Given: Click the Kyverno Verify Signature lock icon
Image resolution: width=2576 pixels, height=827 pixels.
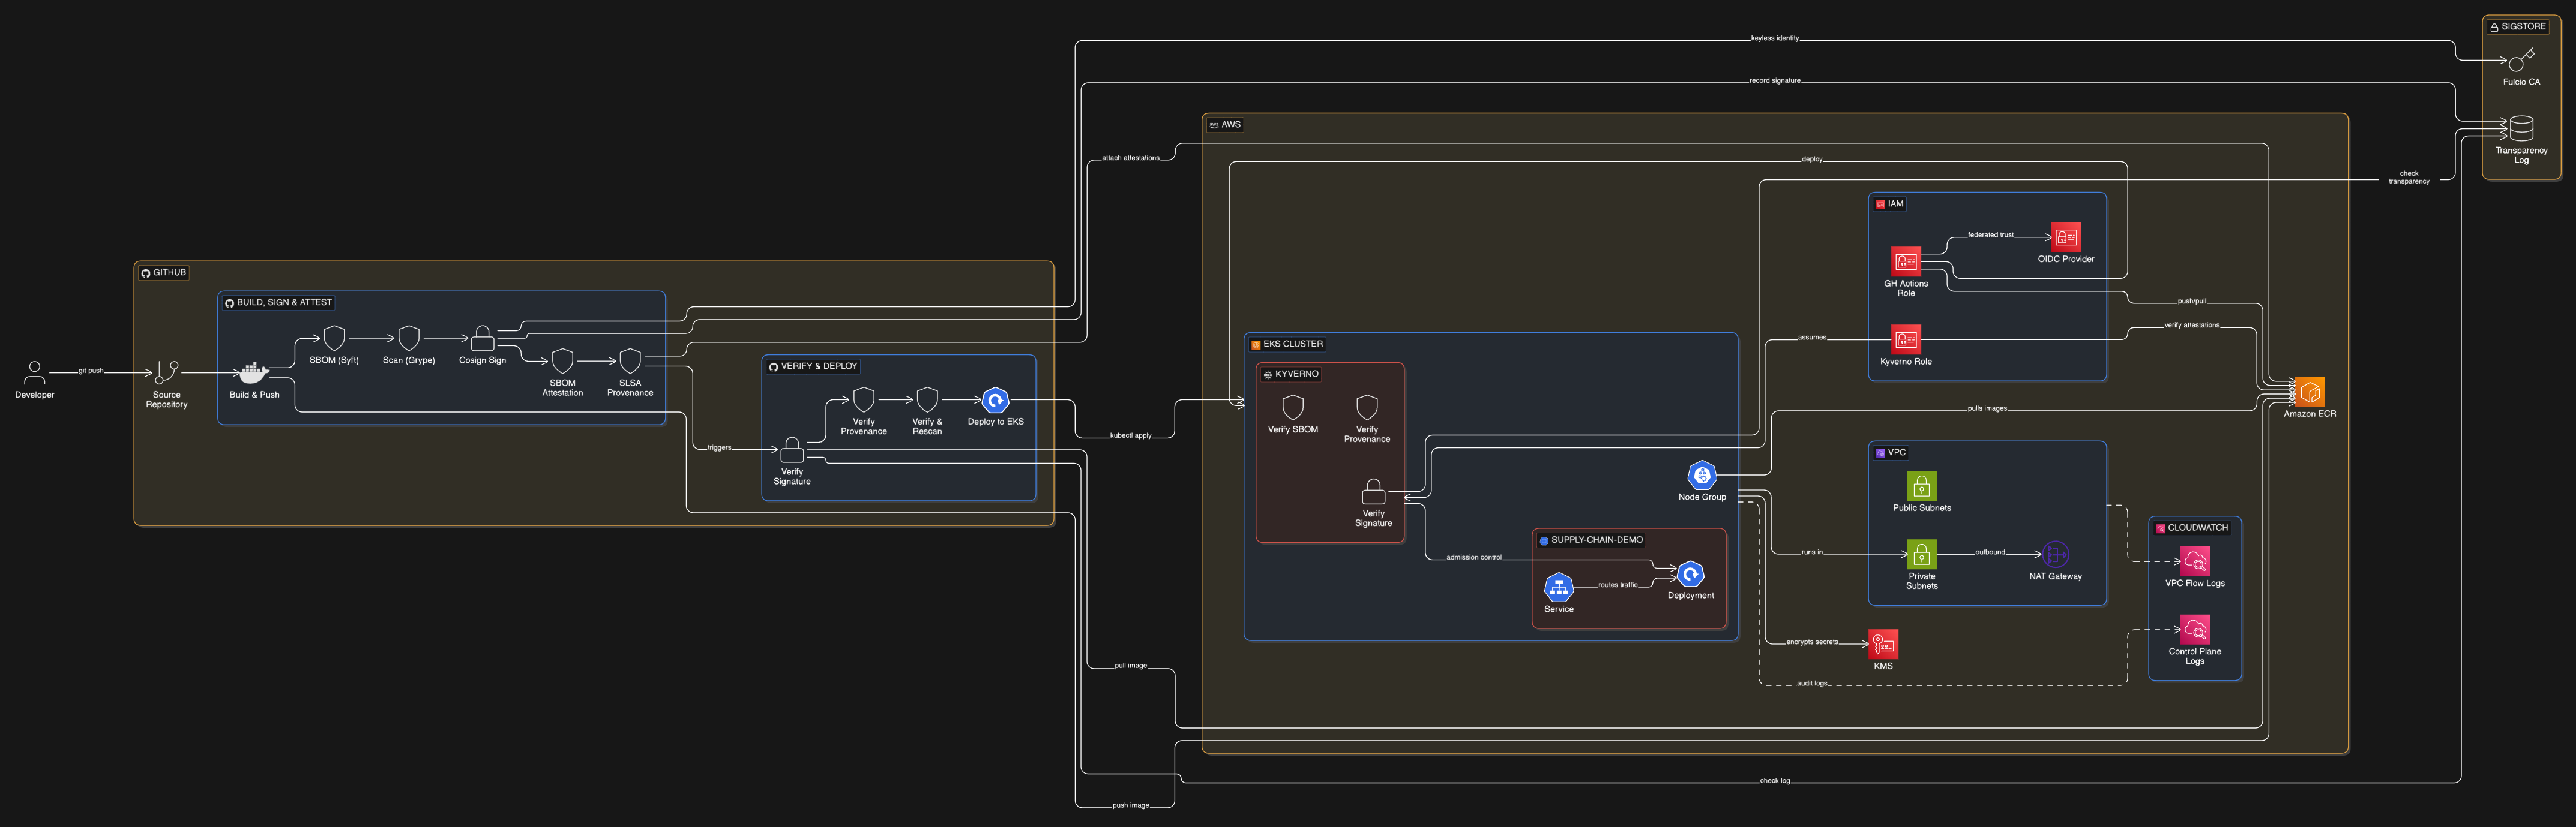Looking at the screenshot, I should (x=1374, y=491).
